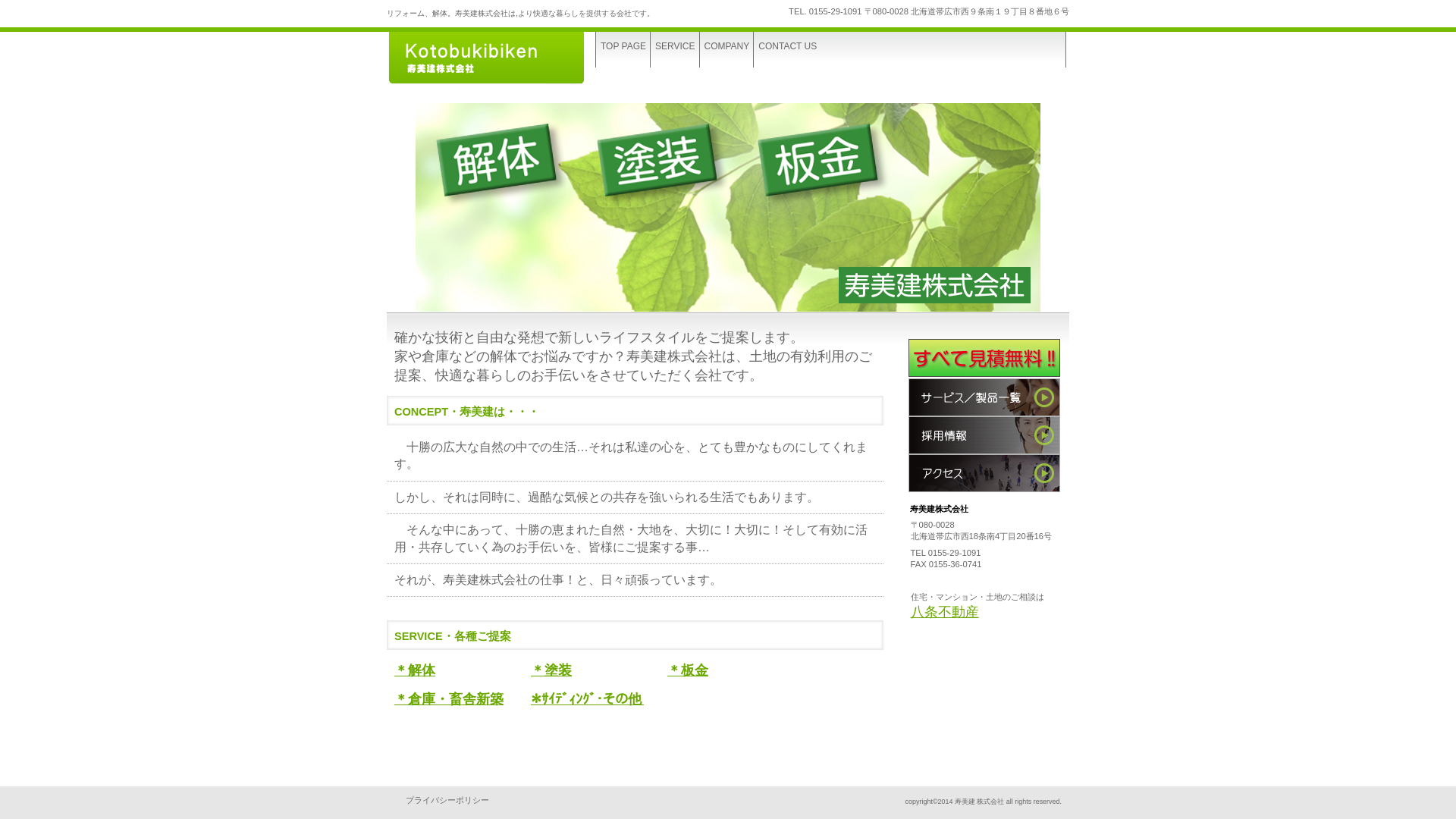The height and width of the screenshot is (819, 1456).
Task: Click the arrow icon on アクセス
Action: point(1044,473)
